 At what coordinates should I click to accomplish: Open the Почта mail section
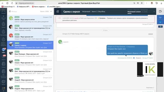click(3, 82)
